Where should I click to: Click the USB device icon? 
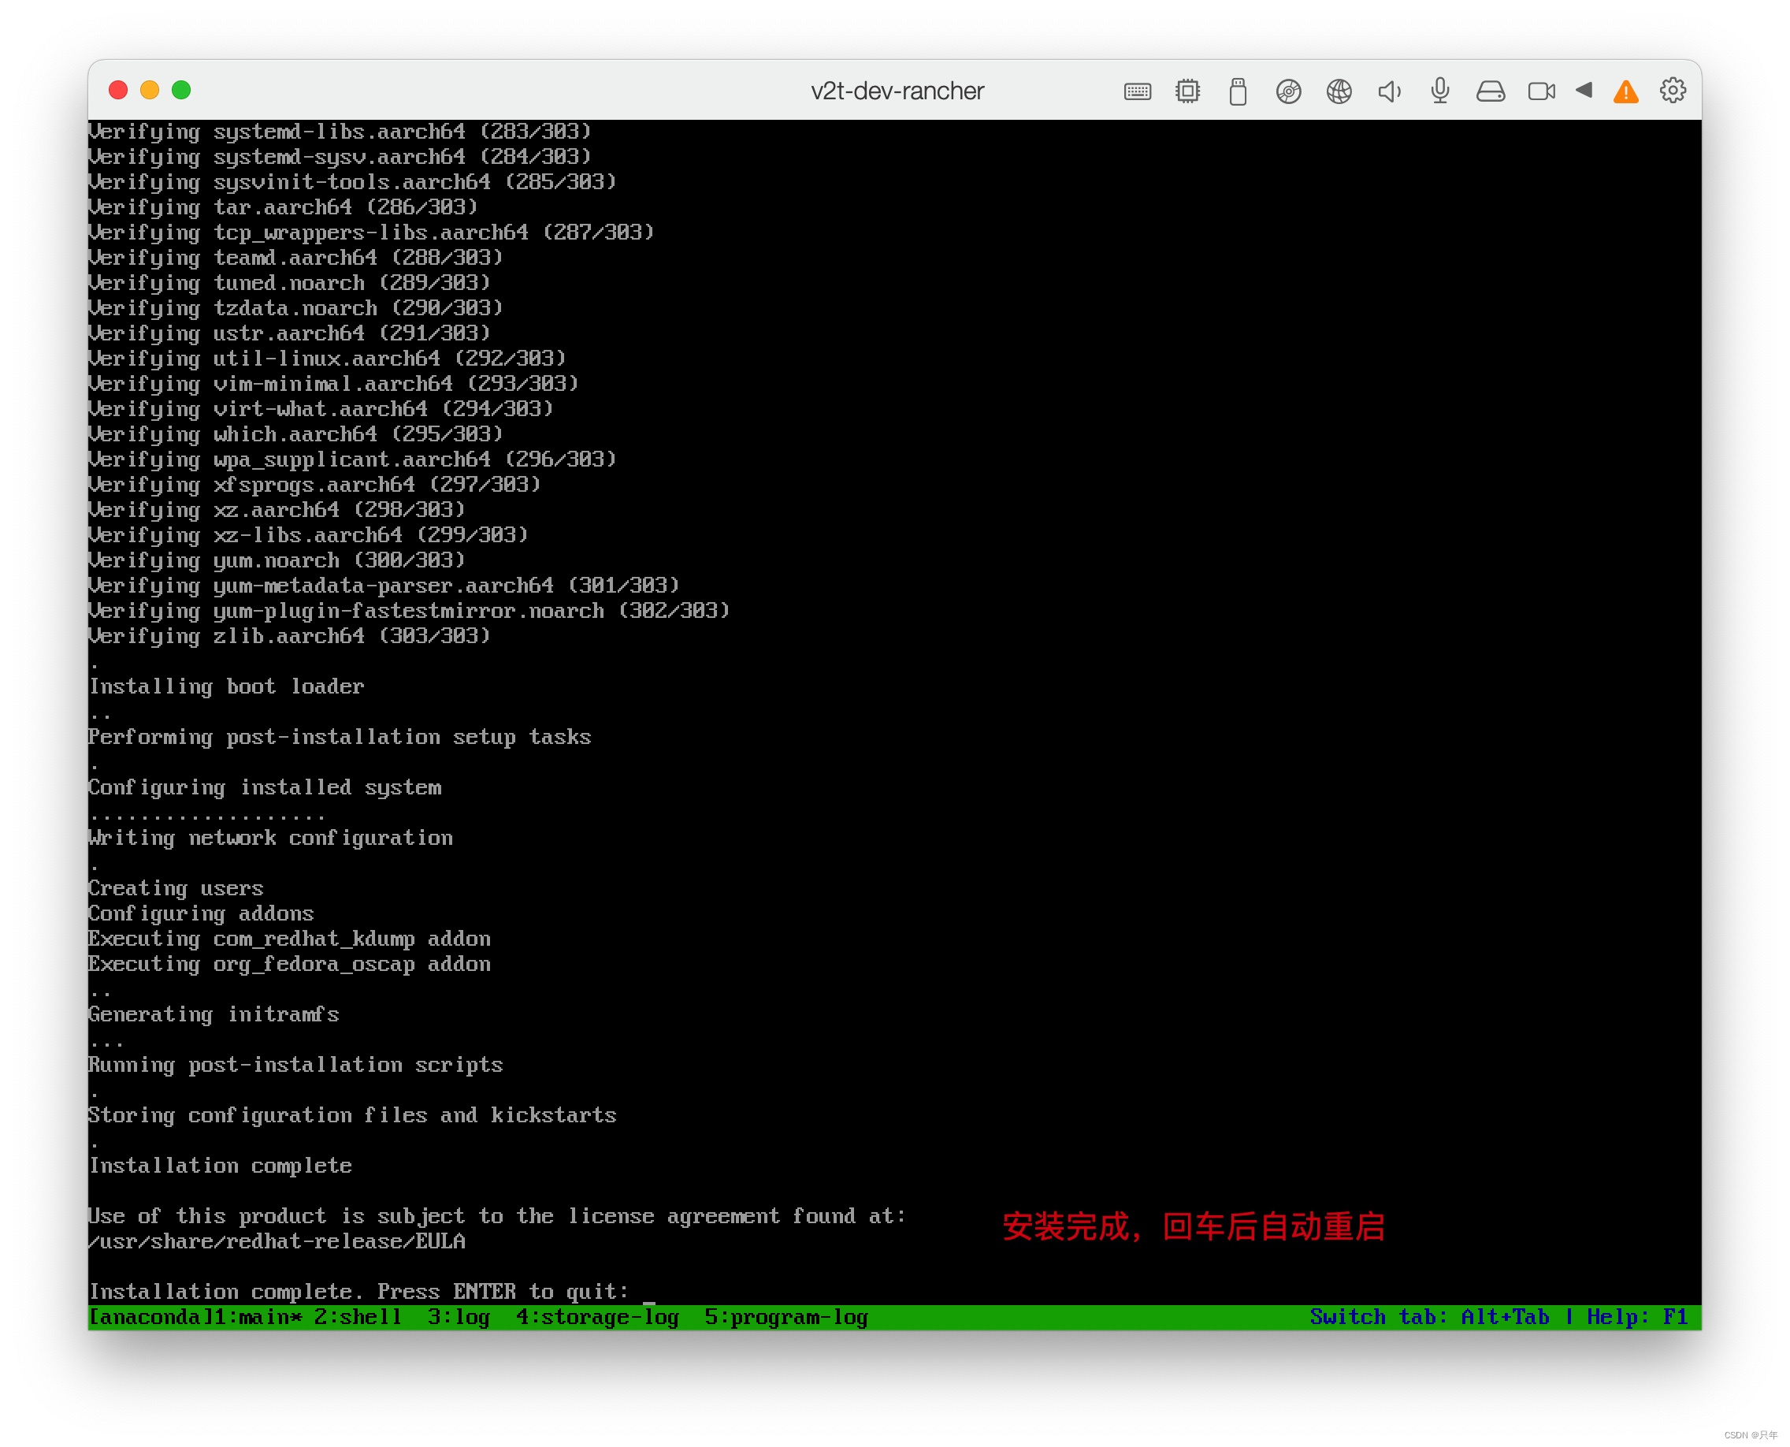tap(1238, 91)
